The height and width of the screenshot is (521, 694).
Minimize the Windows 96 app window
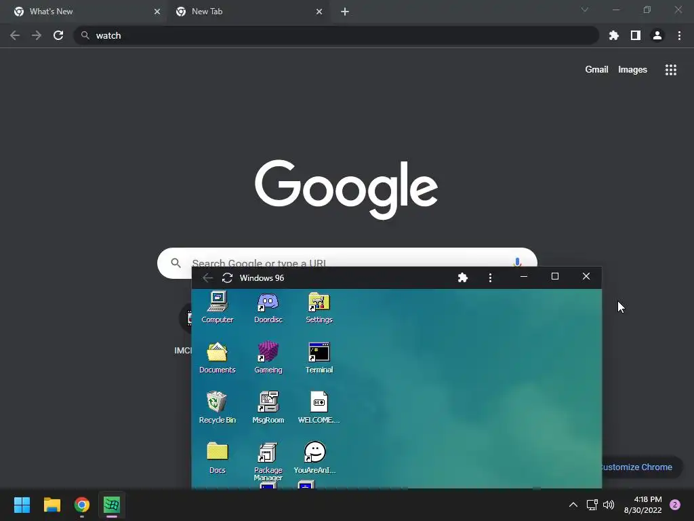click(x=524, y=277)
